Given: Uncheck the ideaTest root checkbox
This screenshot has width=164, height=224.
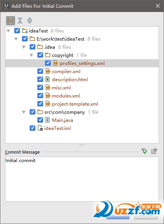Looking at the screenshot, I should tap(17, 31).
